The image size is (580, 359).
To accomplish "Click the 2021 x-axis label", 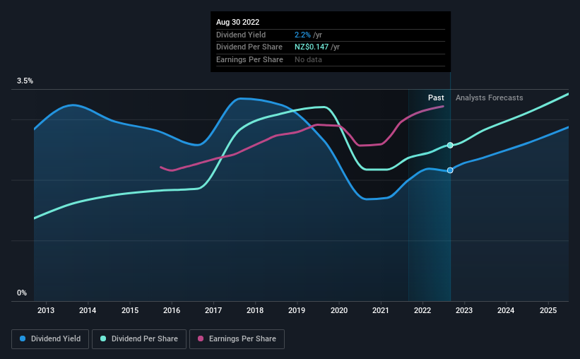I will point(381,310).
